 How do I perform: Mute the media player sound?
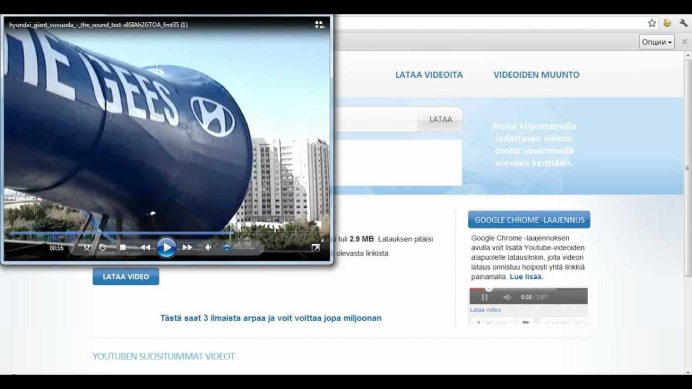(x=208, y=247)
